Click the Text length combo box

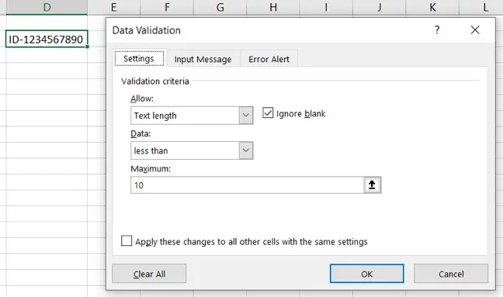[x=192, y=116]
